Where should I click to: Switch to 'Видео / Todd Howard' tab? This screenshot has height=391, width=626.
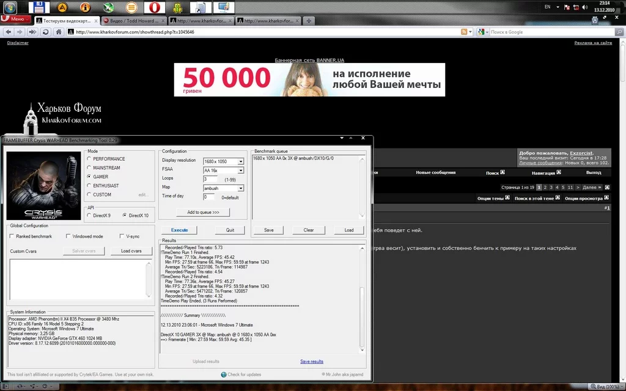134,21
